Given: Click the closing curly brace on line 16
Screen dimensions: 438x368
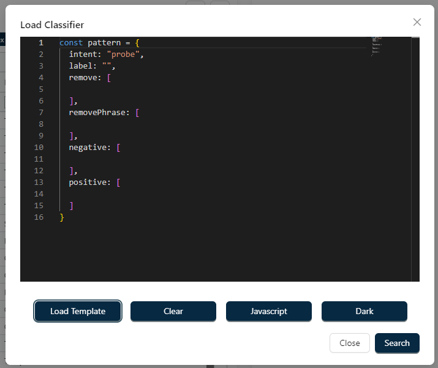Looking at the screenshot, I should 62,217.
